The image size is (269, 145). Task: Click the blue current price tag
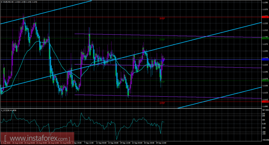click(x=265, y=60)
